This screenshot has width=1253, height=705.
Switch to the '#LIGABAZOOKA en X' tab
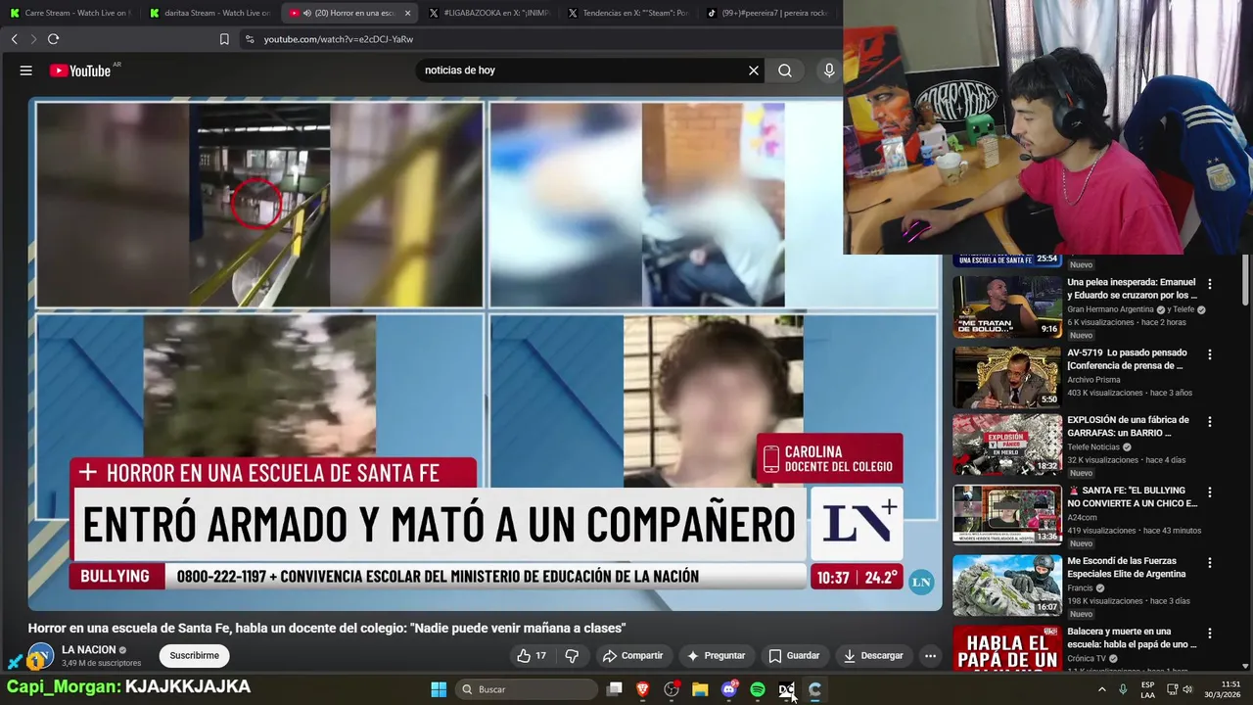pyautogui.click(x=488, y=13)
